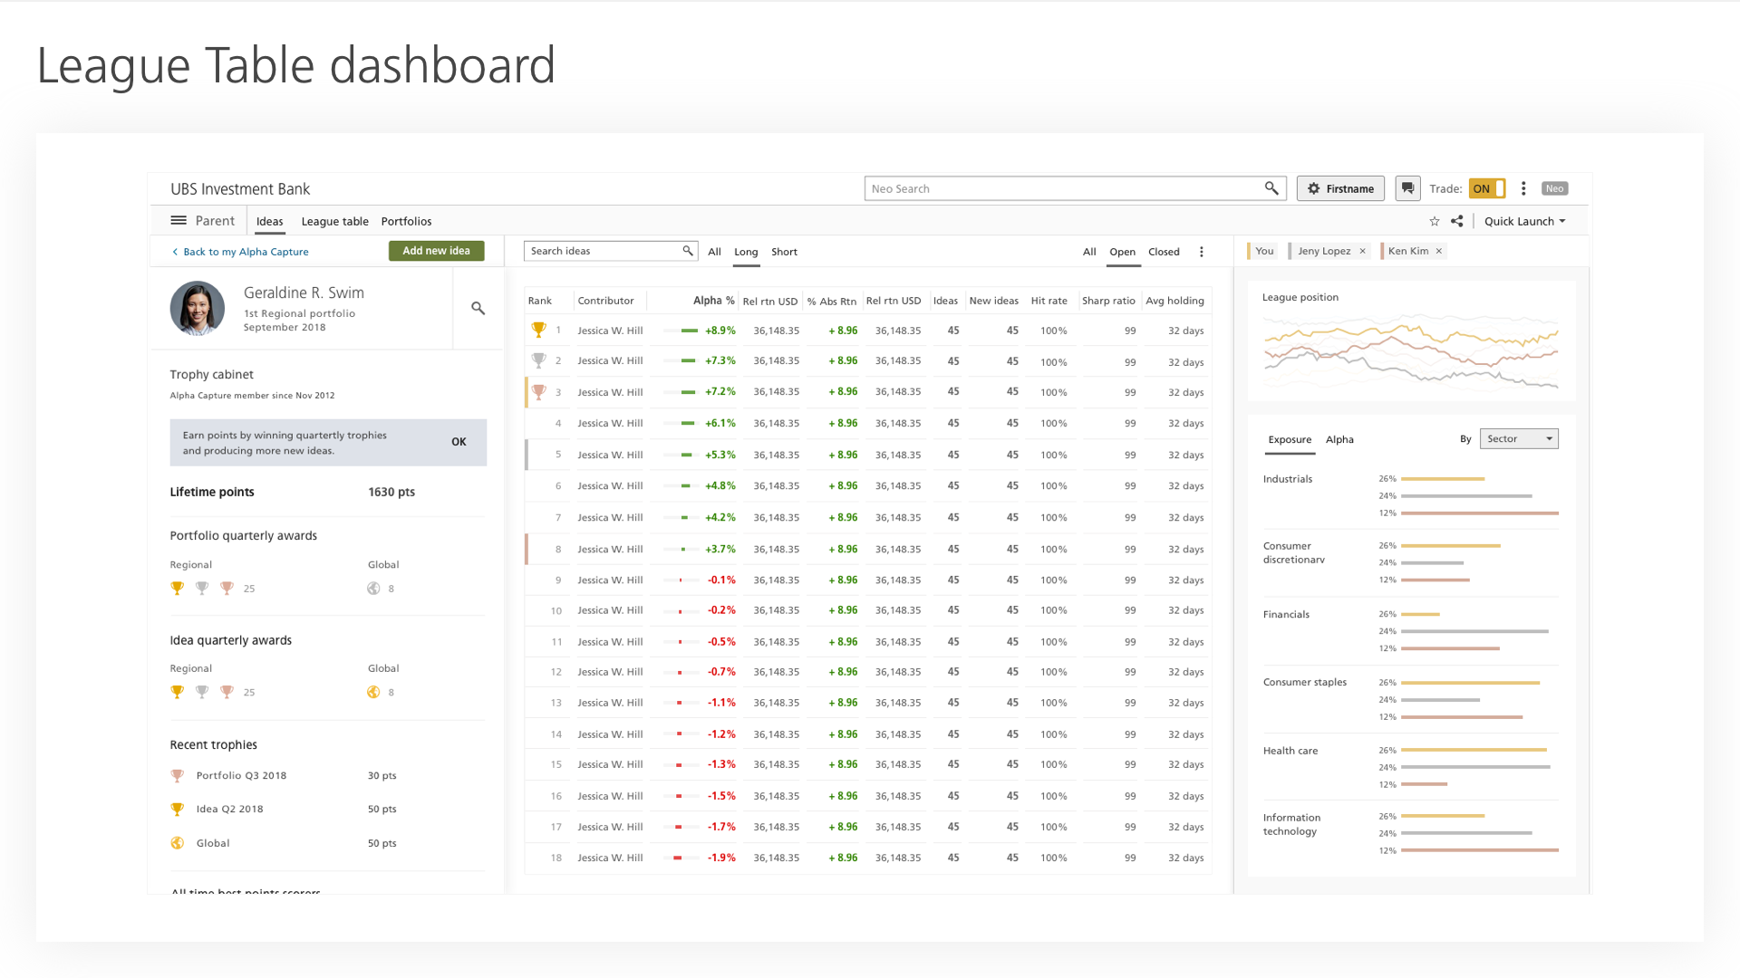Open the ideas filter three-dot menu
Image resolution: width=1740 pixels, height=978 pixels.
[x=1202, y=252]
